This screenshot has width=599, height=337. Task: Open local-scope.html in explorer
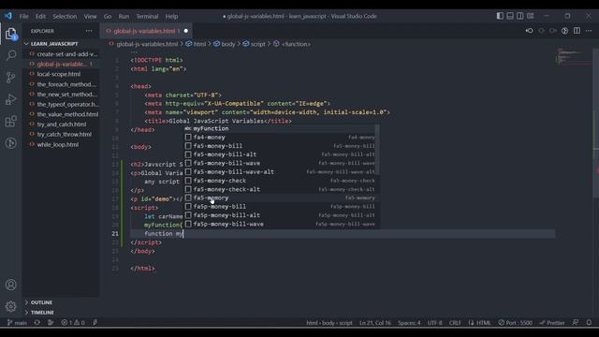61,74
